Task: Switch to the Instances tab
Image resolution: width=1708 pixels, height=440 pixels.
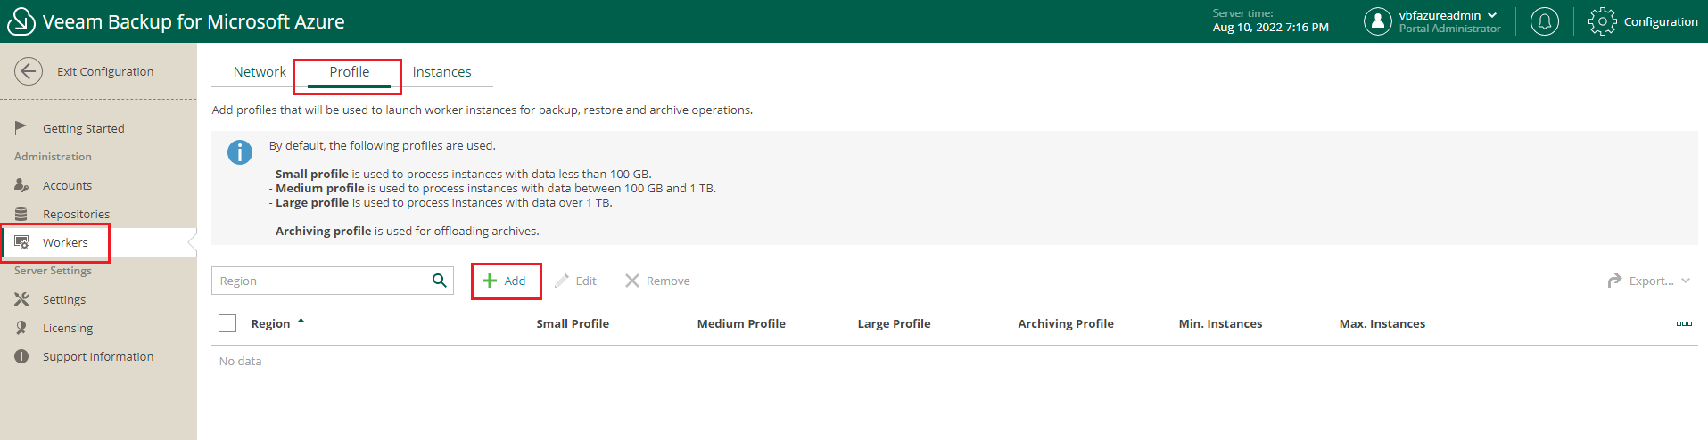Action: pos(441,71)
